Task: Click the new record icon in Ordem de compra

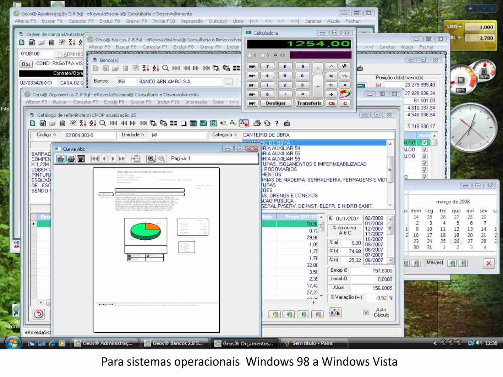Action: point(22,43)
